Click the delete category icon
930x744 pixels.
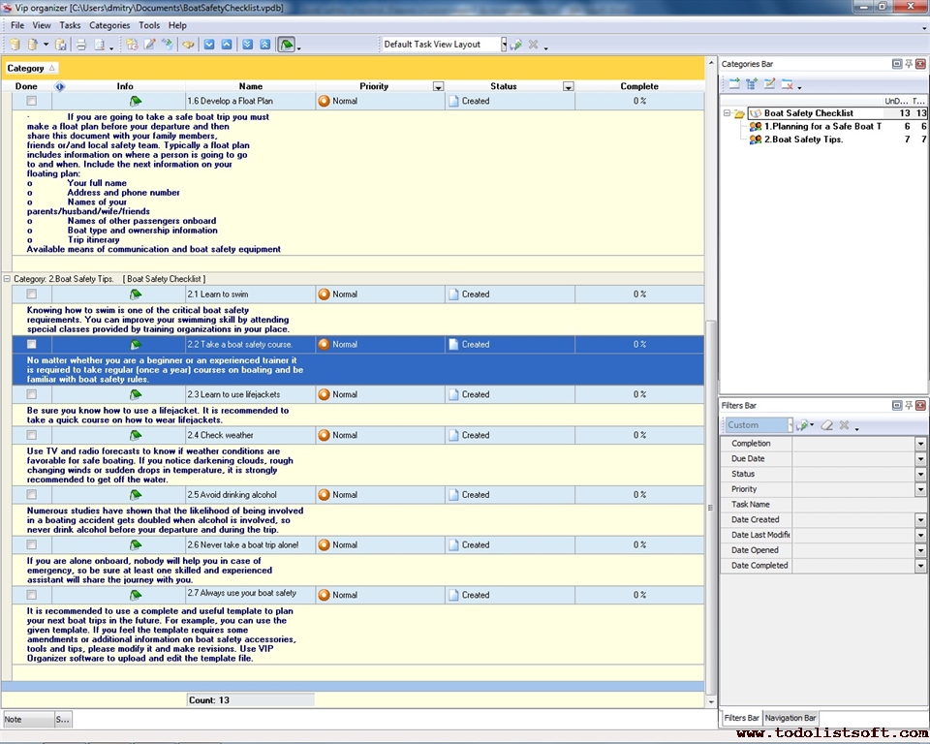788,84
